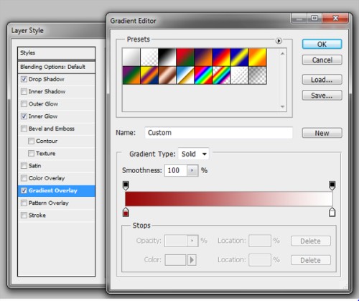Select the dark red color stop

point(126,212)
